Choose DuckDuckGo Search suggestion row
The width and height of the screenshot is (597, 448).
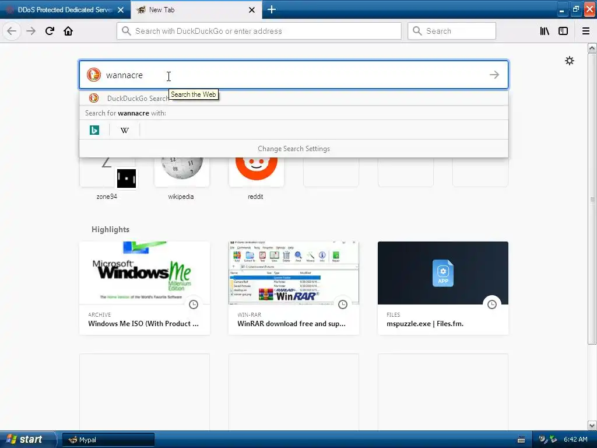(294, 98)
